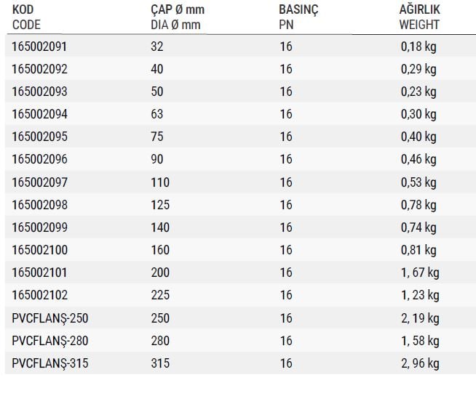Select code 165002094 in the table

tap(39, 114)
